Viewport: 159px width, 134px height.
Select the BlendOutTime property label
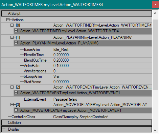(x=35, y=60)
